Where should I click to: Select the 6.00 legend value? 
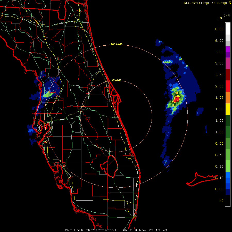pyautogui.click(x=219, y=40)
